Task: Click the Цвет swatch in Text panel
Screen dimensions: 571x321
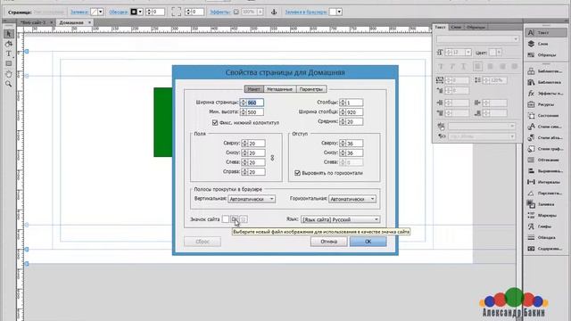Action: coord(492,53)
